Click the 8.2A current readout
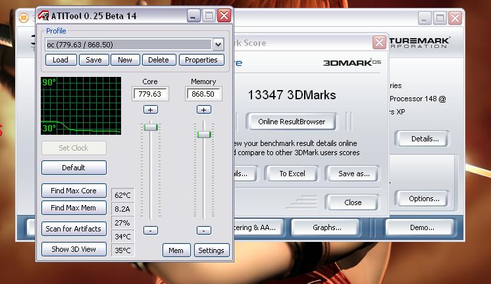The height and width of the screenshot is (284, 491). (122, 209)
